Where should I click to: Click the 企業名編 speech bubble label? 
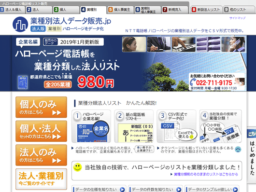28,42
